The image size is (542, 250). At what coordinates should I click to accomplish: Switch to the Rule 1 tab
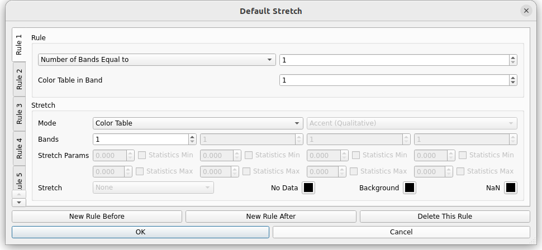pyautogui.click(x=19, y=45)
